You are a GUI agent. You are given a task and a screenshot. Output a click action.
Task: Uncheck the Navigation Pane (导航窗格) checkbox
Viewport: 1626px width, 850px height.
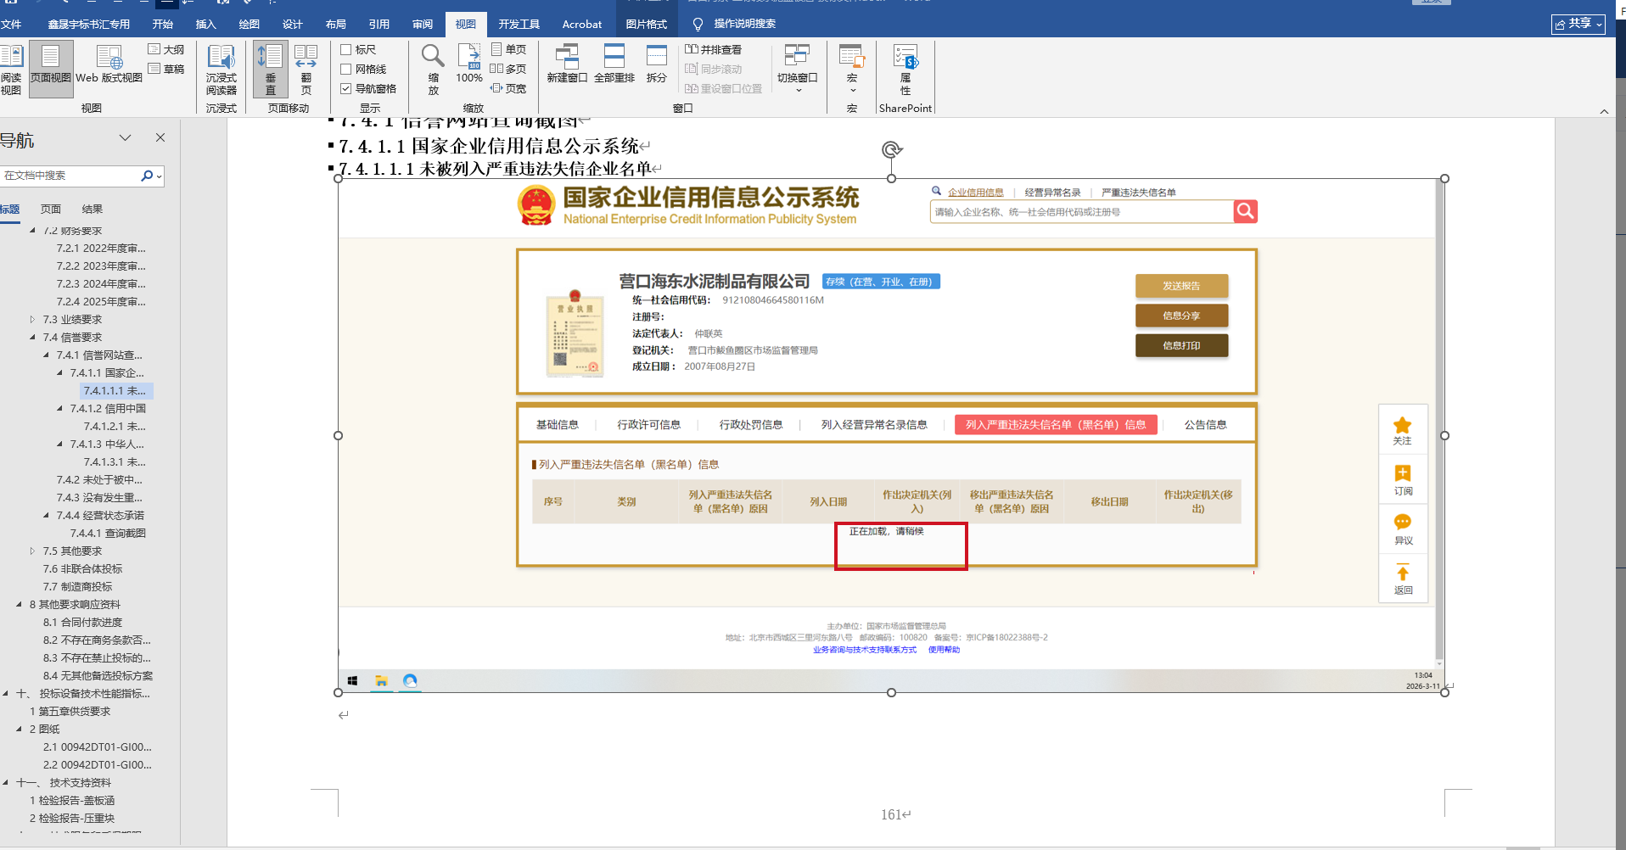point(346,89)
